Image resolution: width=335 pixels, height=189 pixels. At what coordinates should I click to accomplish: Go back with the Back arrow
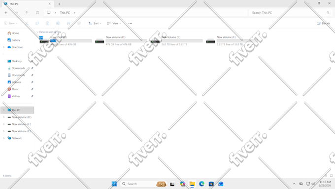pyautogui.click(x=6, y=13)
